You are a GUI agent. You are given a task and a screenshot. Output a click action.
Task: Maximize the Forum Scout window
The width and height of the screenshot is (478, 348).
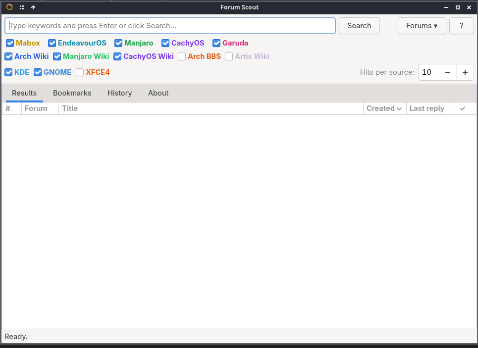(x=458, y=7)
